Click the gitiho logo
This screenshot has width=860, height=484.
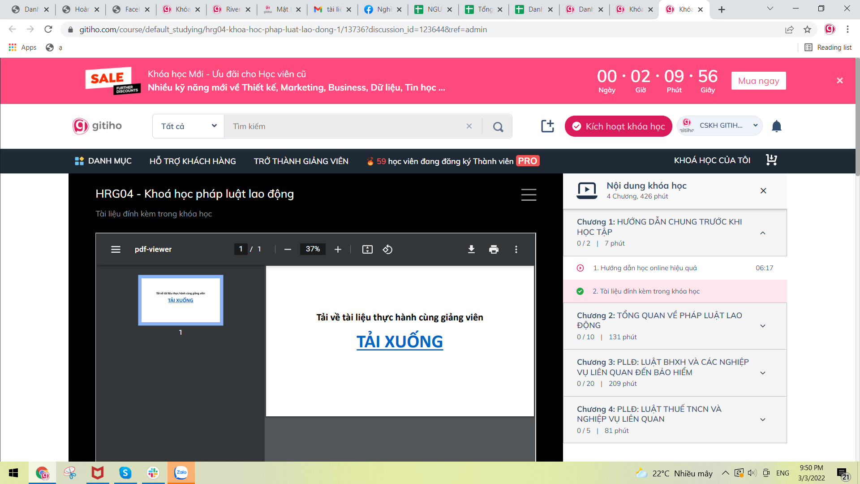tap(97, 126)
